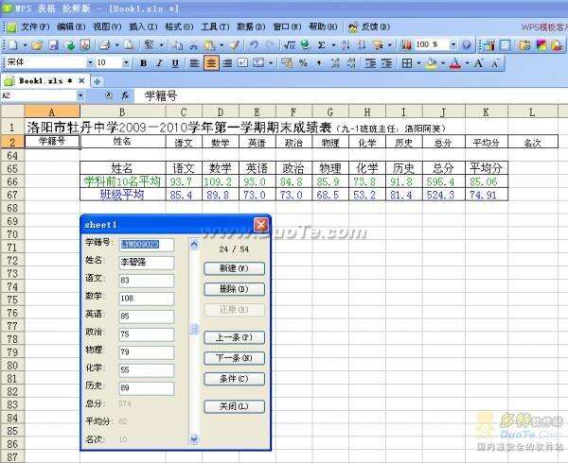The width and height of the screenshot is (568, 463).
Task: Click the Print icon in the toolbar
Action: coord(102,44)
